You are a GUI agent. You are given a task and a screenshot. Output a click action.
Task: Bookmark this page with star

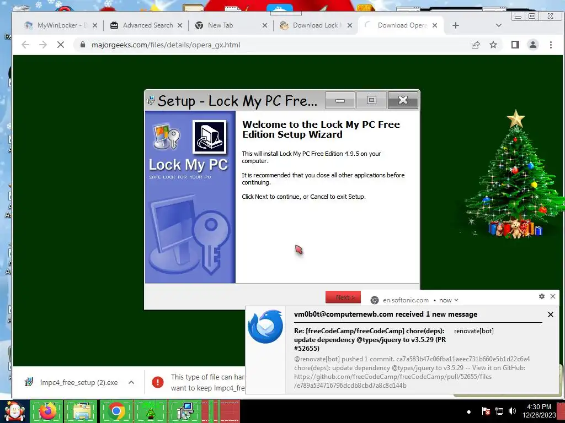pyautogui.click(x=493, y=45)
